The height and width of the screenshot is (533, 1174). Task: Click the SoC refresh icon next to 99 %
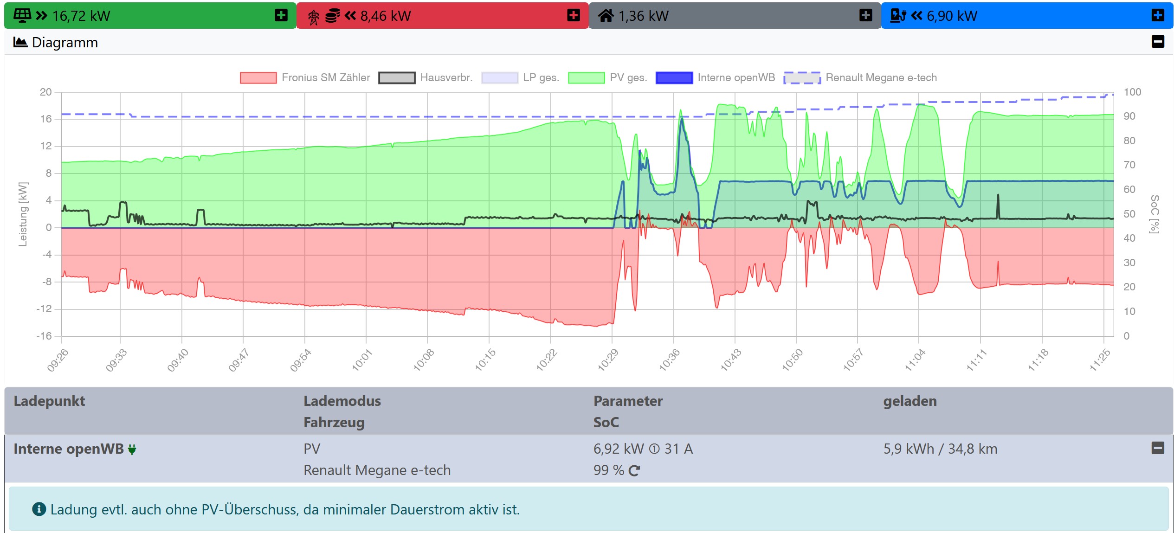634,470
